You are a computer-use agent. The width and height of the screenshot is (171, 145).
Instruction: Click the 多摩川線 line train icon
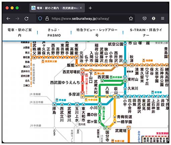click(x=113, y=141)
